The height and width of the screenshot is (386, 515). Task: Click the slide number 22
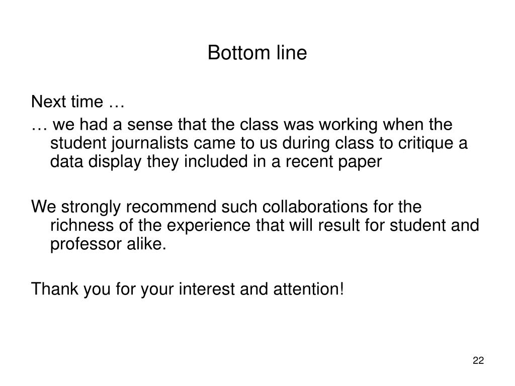pos(478,360)
